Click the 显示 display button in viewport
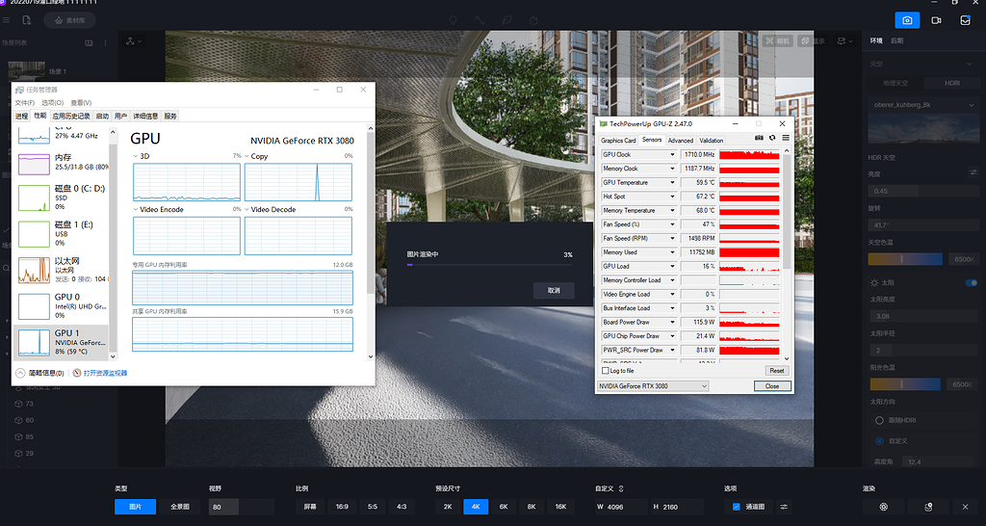The image size is (986, 526). [813, 40]
